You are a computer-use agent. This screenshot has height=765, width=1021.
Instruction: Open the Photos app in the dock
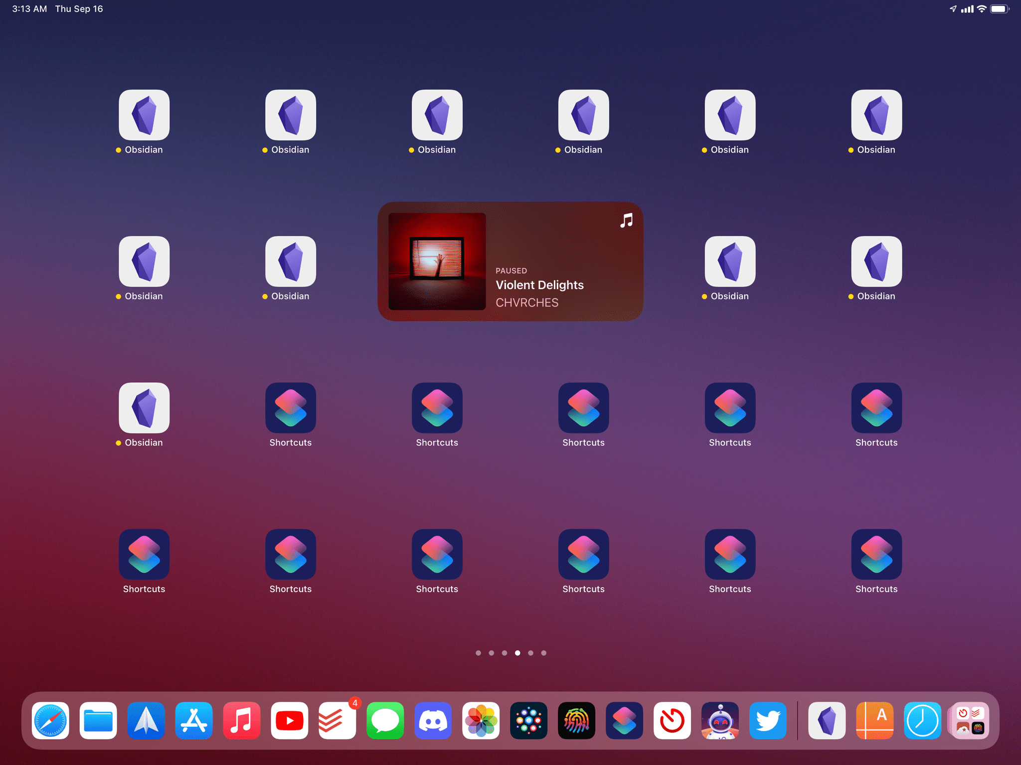pos(481,720)
